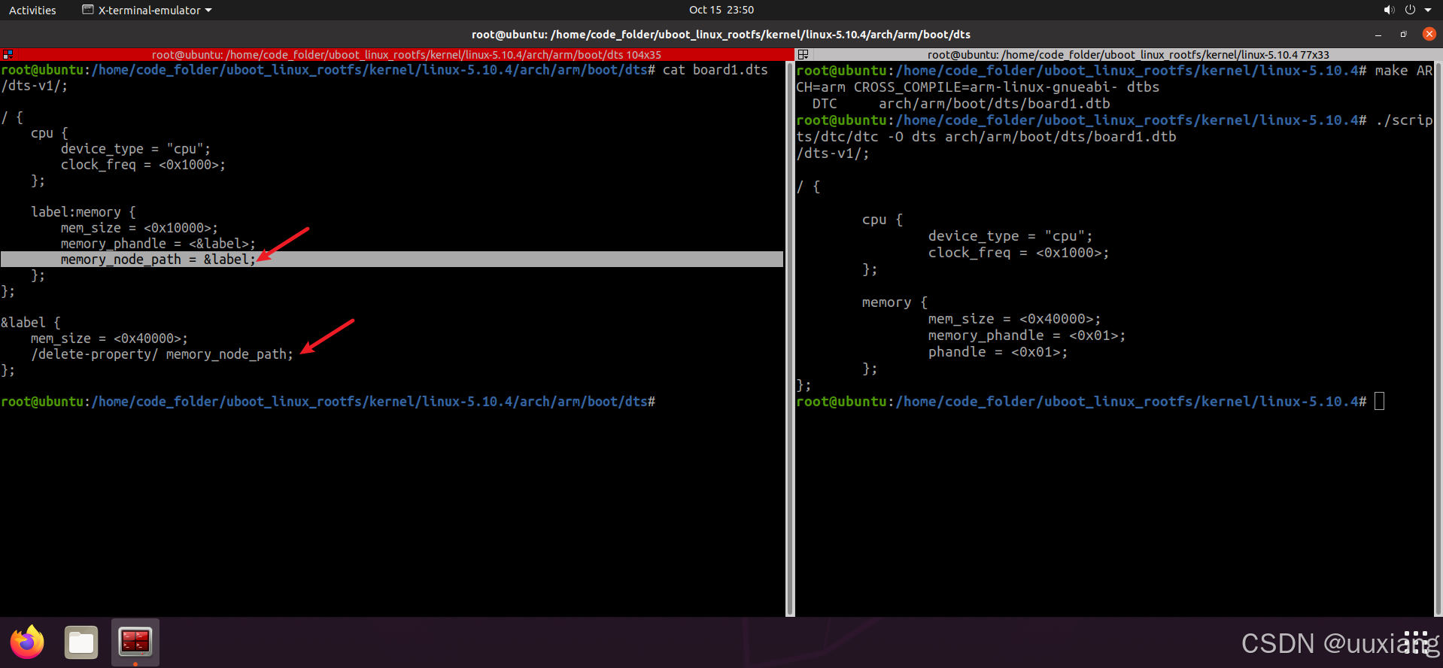The height and width of the screenshot is (668, 1443).
Task: Click the left pane's terminal group icon
Action: point(8,55)
